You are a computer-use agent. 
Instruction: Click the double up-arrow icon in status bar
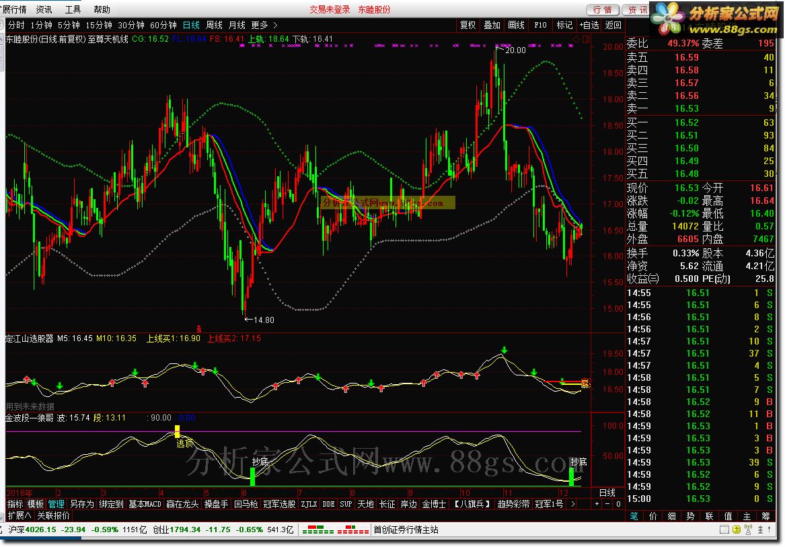pos(761,530)
